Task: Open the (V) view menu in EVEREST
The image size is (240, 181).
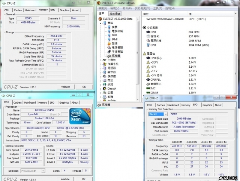Action: [115, 8]
